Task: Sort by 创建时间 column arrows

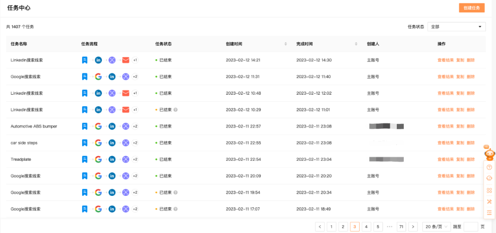Action: pyautogui.click(x=286, y=44)
